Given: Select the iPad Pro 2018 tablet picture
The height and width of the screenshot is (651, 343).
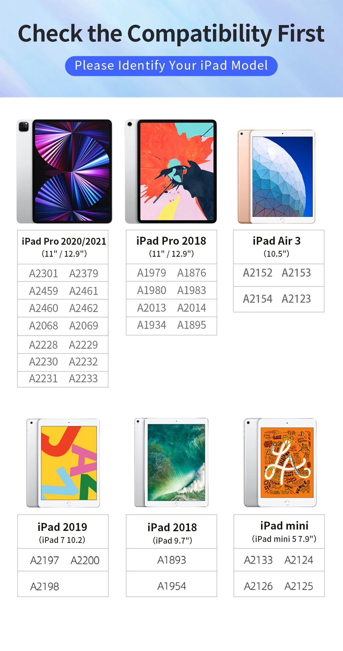Looking at the screenshot, I should pos(171,171).
